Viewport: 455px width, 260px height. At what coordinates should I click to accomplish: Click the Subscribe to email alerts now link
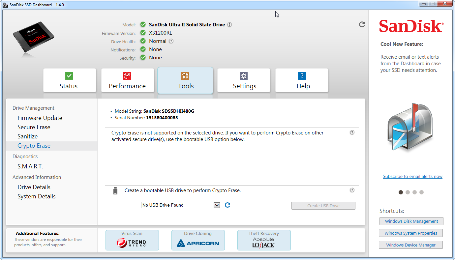coord(412,177)
